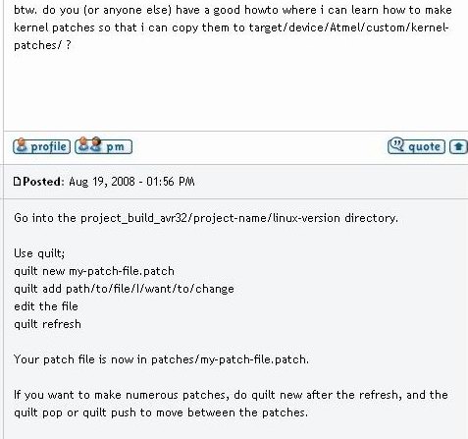Click the 'quilt add path/to/file' line
This screenshot has height=439, width=468.
(x=124, y=289)
